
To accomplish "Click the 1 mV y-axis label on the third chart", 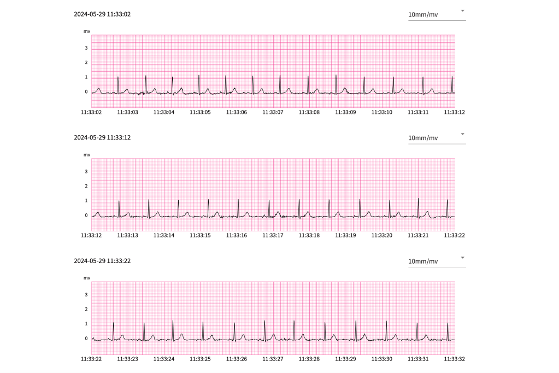I will pos(86,324).
